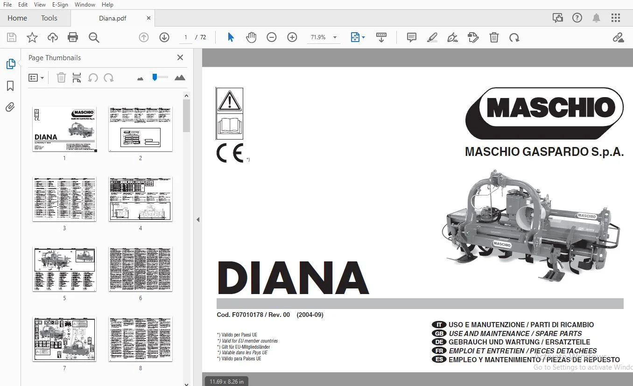
Task: Open the fit page options tool
Action: pos(358,37)
